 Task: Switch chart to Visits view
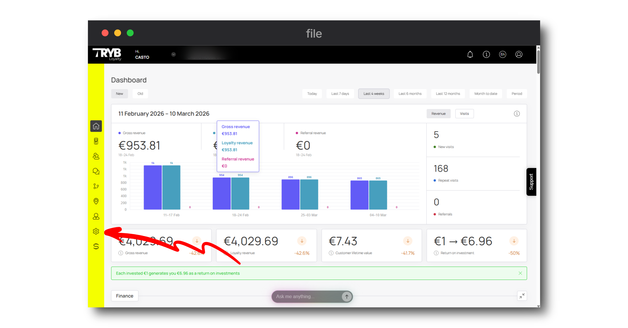[x=464, y=114]
